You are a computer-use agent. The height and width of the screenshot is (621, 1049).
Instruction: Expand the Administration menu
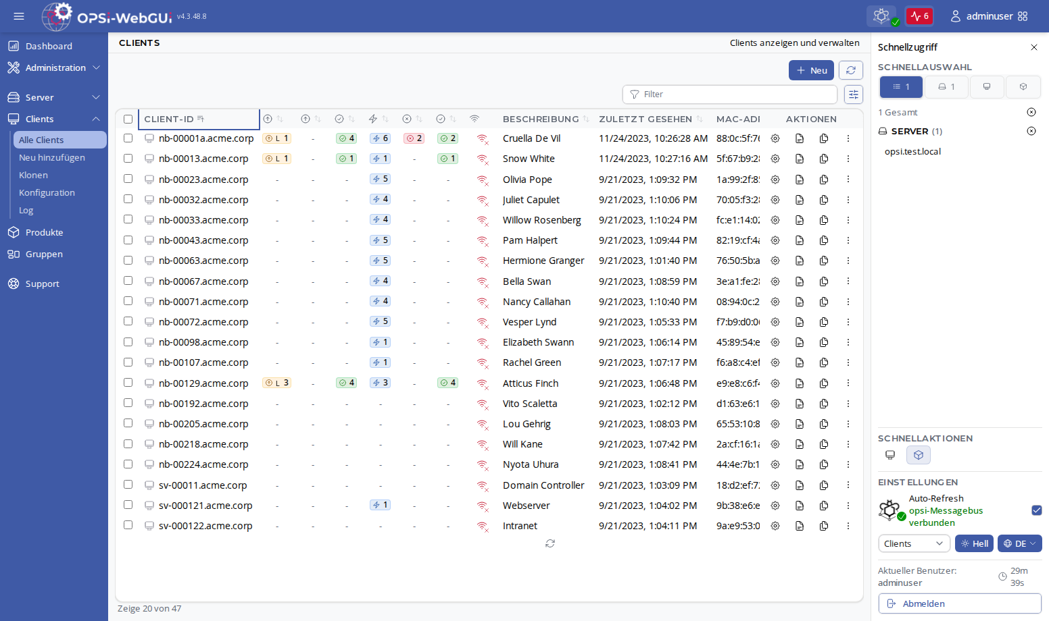pos(54,67)
